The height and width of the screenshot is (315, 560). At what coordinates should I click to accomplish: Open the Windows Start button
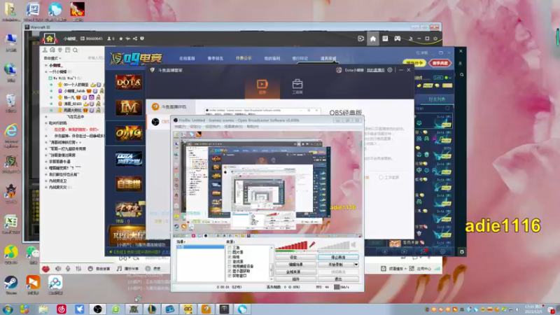8,309
